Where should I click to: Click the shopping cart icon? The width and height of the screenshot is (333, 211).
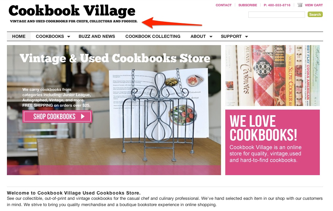click(x=300, y=5)
